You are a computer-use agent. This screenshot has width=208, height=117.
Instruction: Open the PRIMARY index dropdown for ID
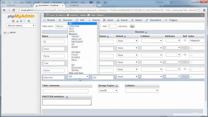click(x=197, y=41)
